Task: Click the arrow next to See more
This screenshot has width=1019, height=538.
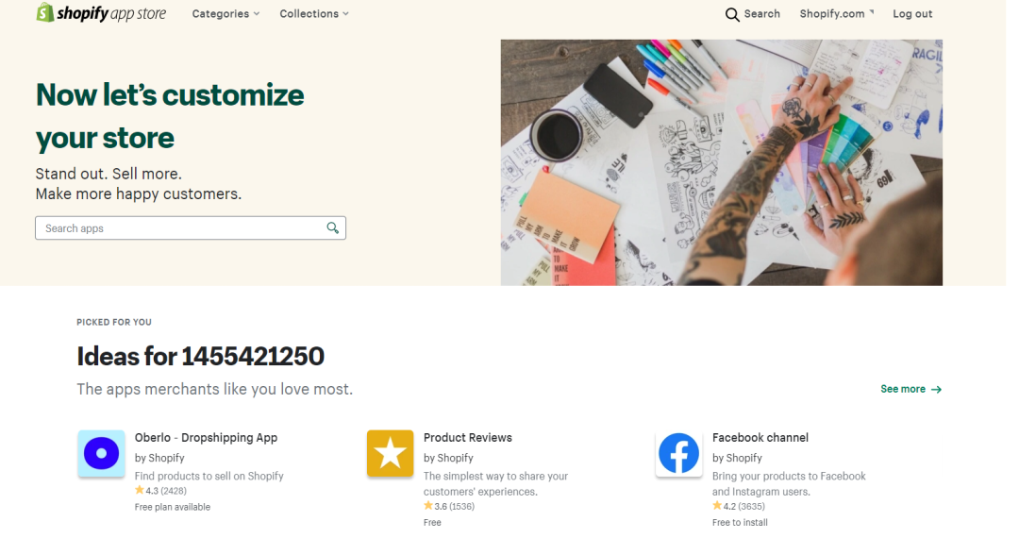Action: (x=936, y=389)
